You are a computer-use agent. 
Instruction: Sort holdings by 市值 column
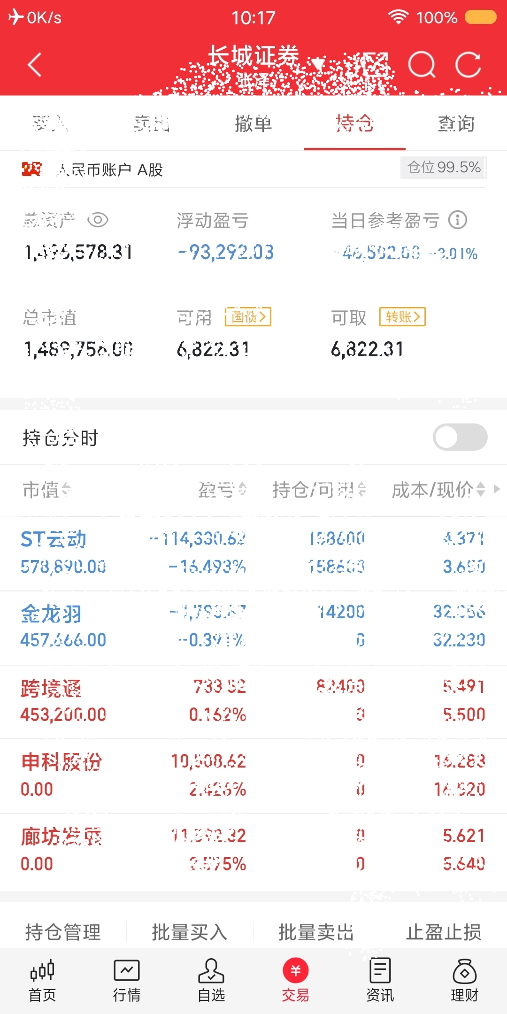click(x=46, y=490)
